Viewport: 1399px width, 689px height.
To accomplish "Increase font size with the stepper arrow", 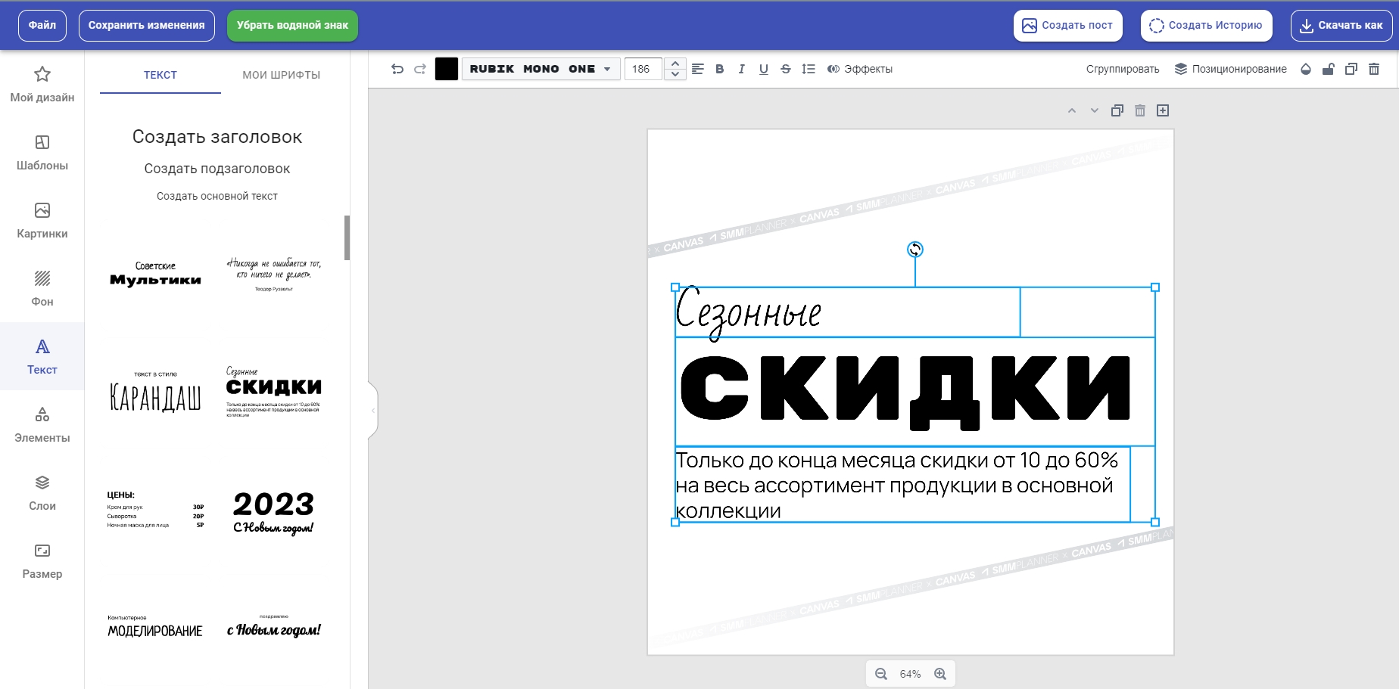I will click(x=675, y=64).
